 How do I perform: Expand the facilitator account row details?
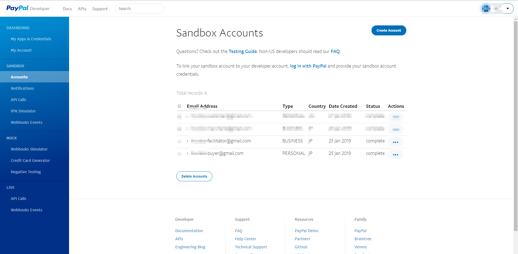(188, 141)
